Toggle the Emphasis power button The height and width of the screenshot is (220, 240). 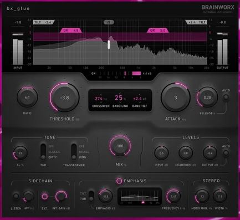(119, 181)
